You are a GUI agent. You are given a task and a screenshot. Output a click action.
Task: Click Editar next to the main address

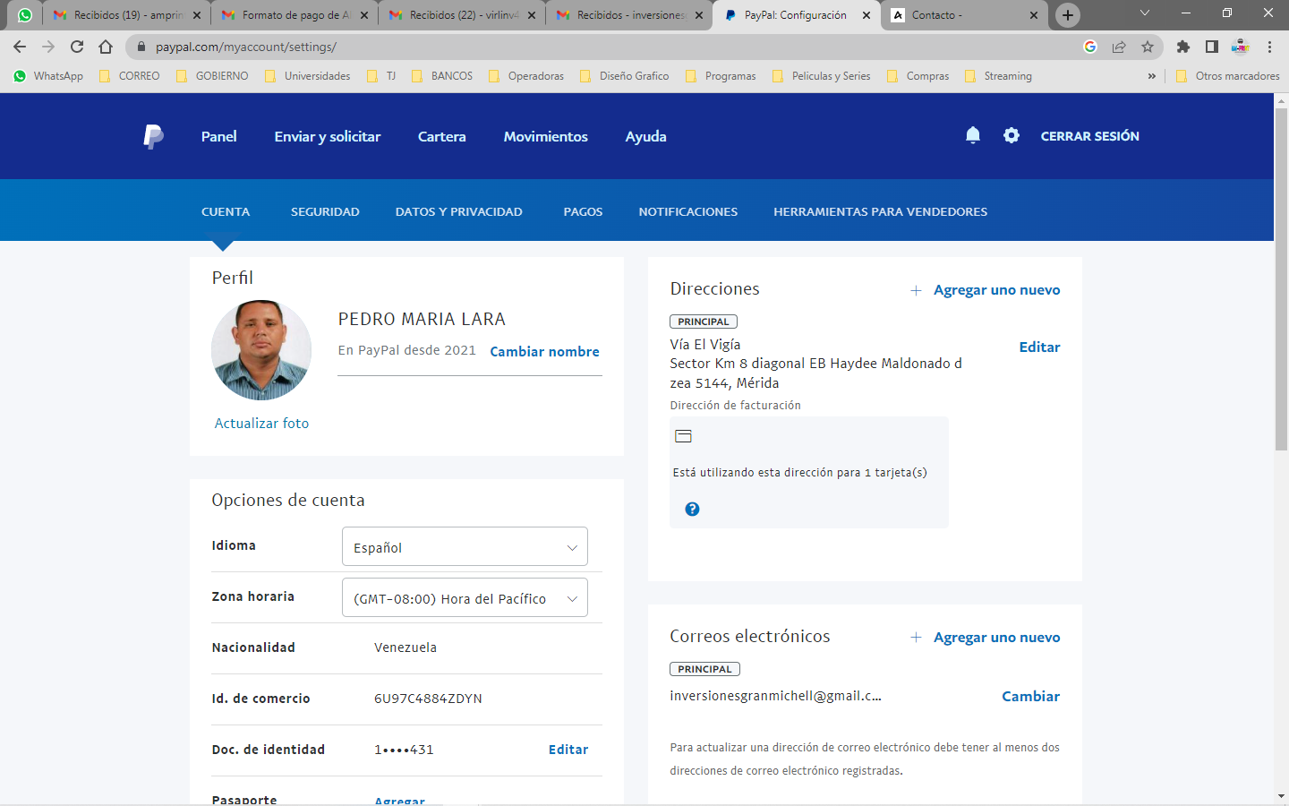pyautogui.click(x=1039, y=347)
